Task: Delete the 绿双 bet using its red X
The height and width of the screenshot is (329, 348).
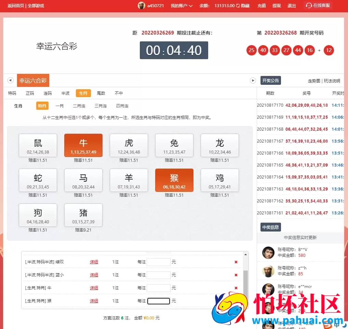Action: coord(236,262)
